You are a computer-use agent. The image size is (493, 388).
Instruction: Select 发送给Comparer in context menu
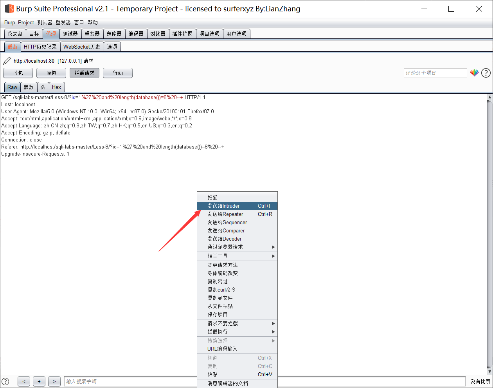pos(237,230)
